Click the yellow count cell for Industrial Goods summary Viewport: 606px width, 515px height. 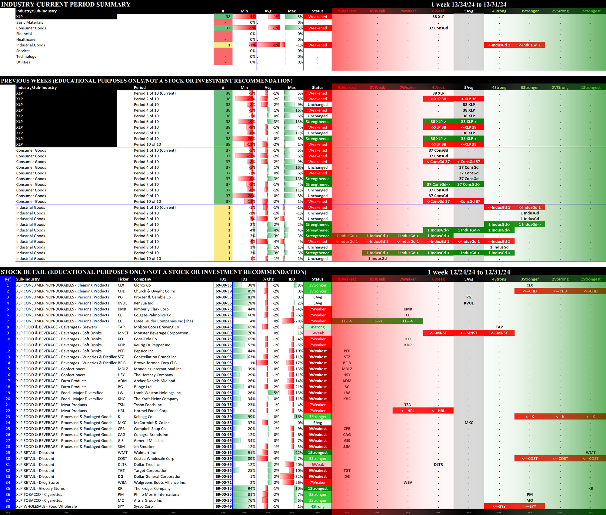tap(223, 45)
